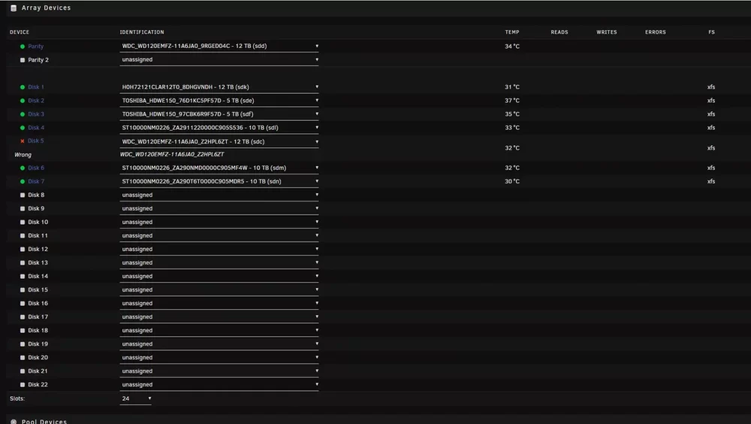Click the WRITES column header
Image resolution: width=751 pixels, height=424 pixels.
tap(606, 32)
